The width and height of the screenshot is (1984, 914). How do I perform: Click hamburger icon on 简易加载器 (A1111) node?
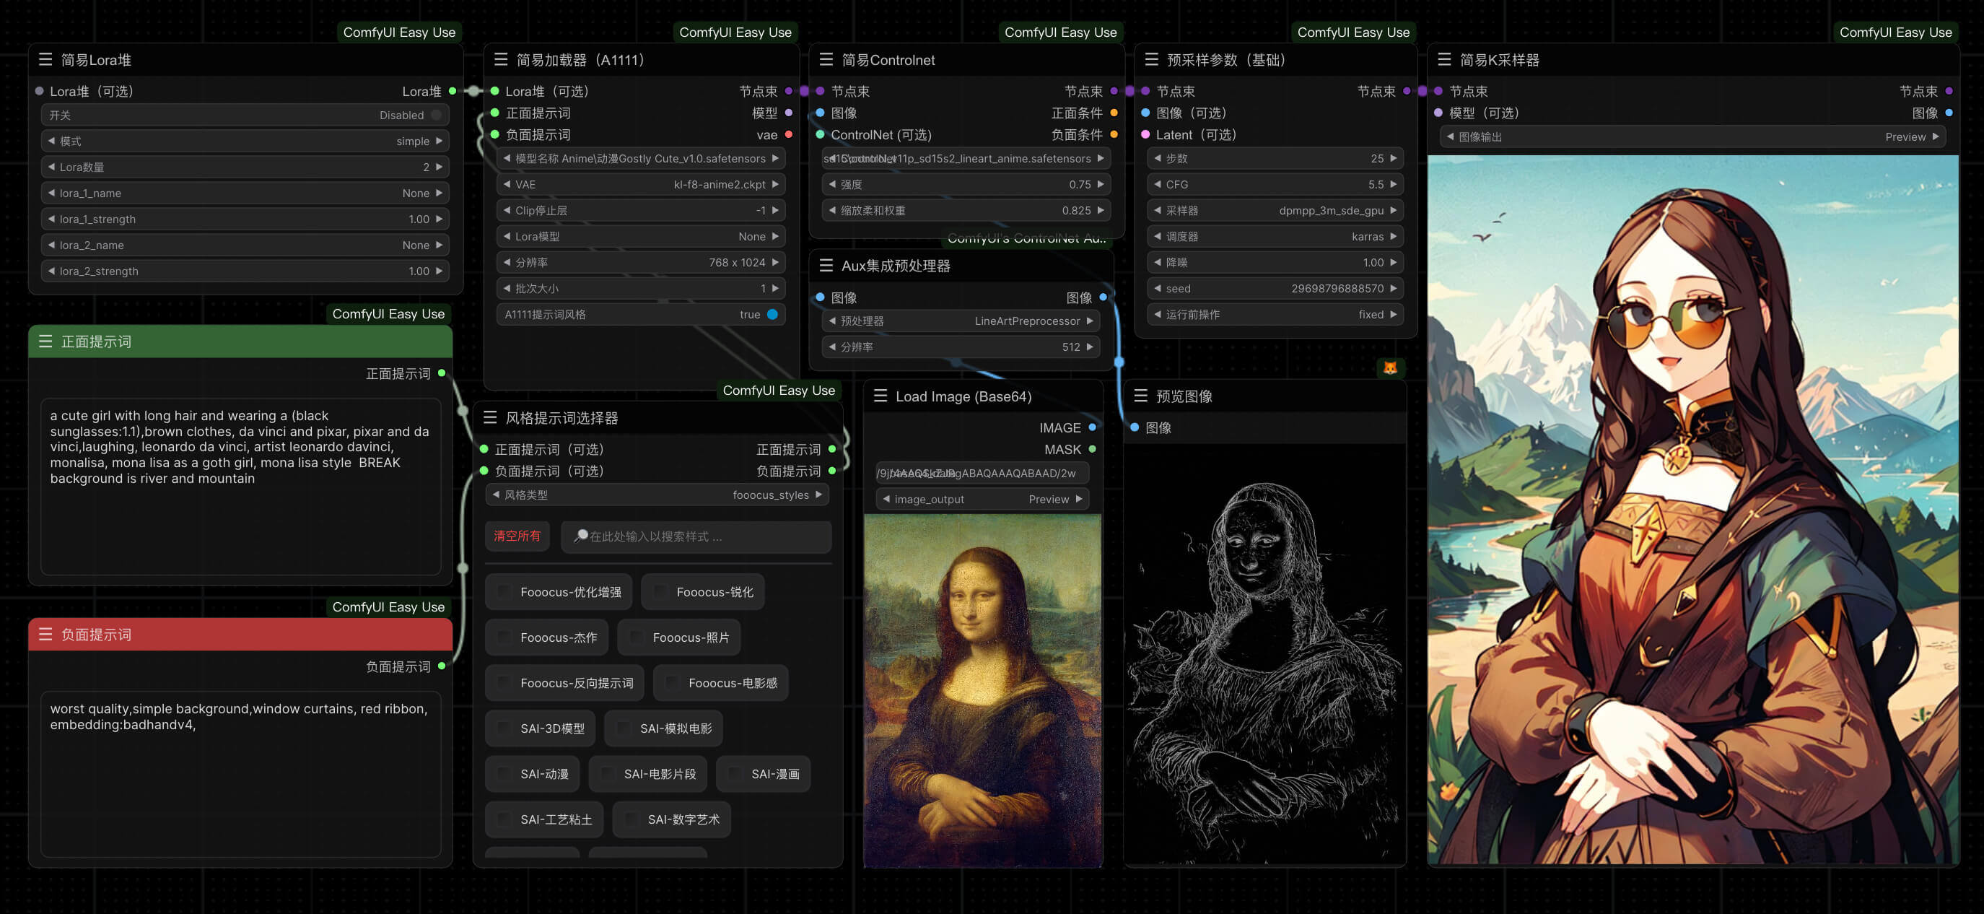[501, 60]
